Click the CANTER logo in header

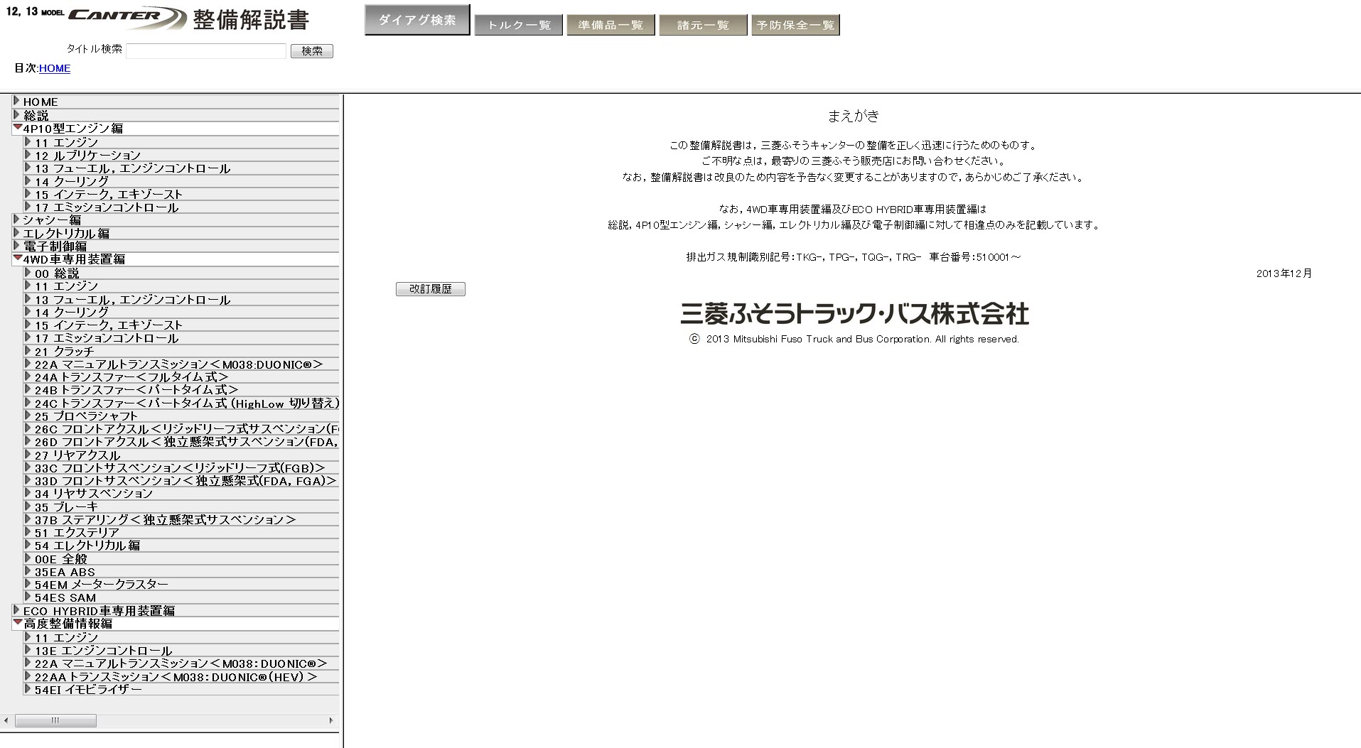[128, 18]
